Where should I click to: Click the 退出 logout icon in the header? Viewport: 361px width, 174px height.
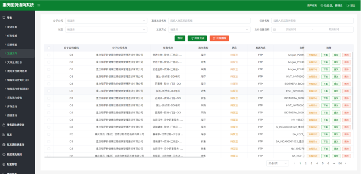pos(348,6)
